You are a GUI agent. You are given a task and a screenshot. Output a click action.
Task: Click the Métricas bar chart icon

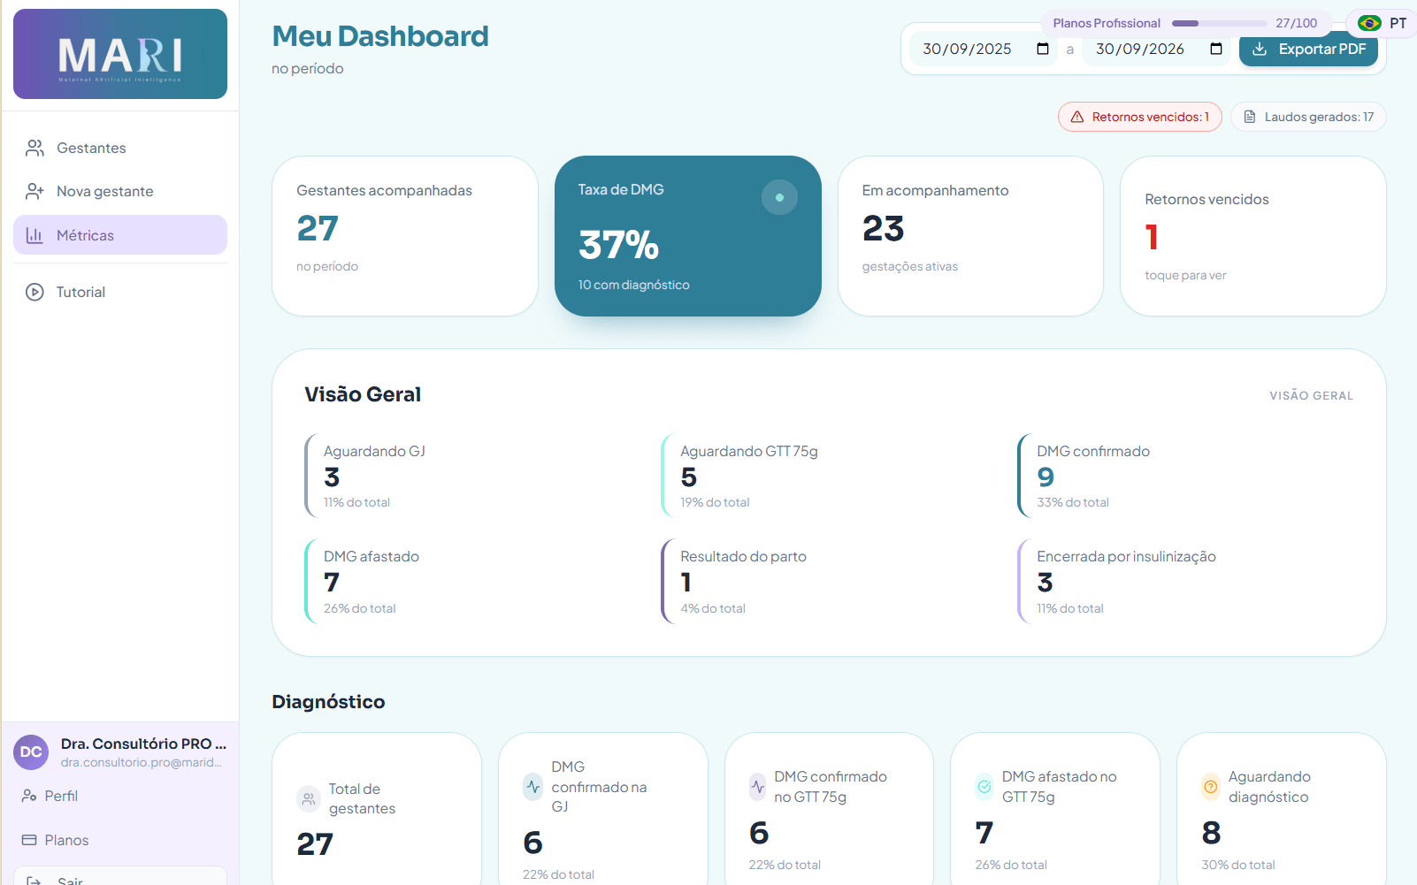tap(34, 235)
